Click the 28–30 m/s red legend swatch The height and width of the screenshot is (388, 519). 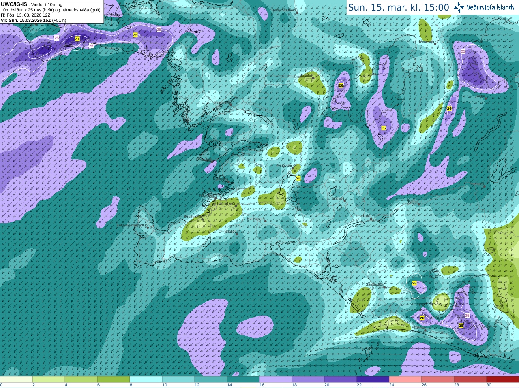[470, 379]
